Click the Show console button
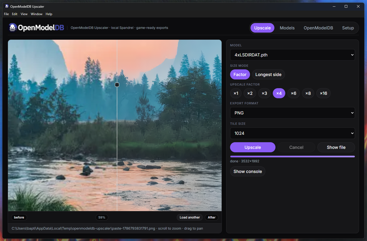The image size is (367, 241). pos(248,171)
